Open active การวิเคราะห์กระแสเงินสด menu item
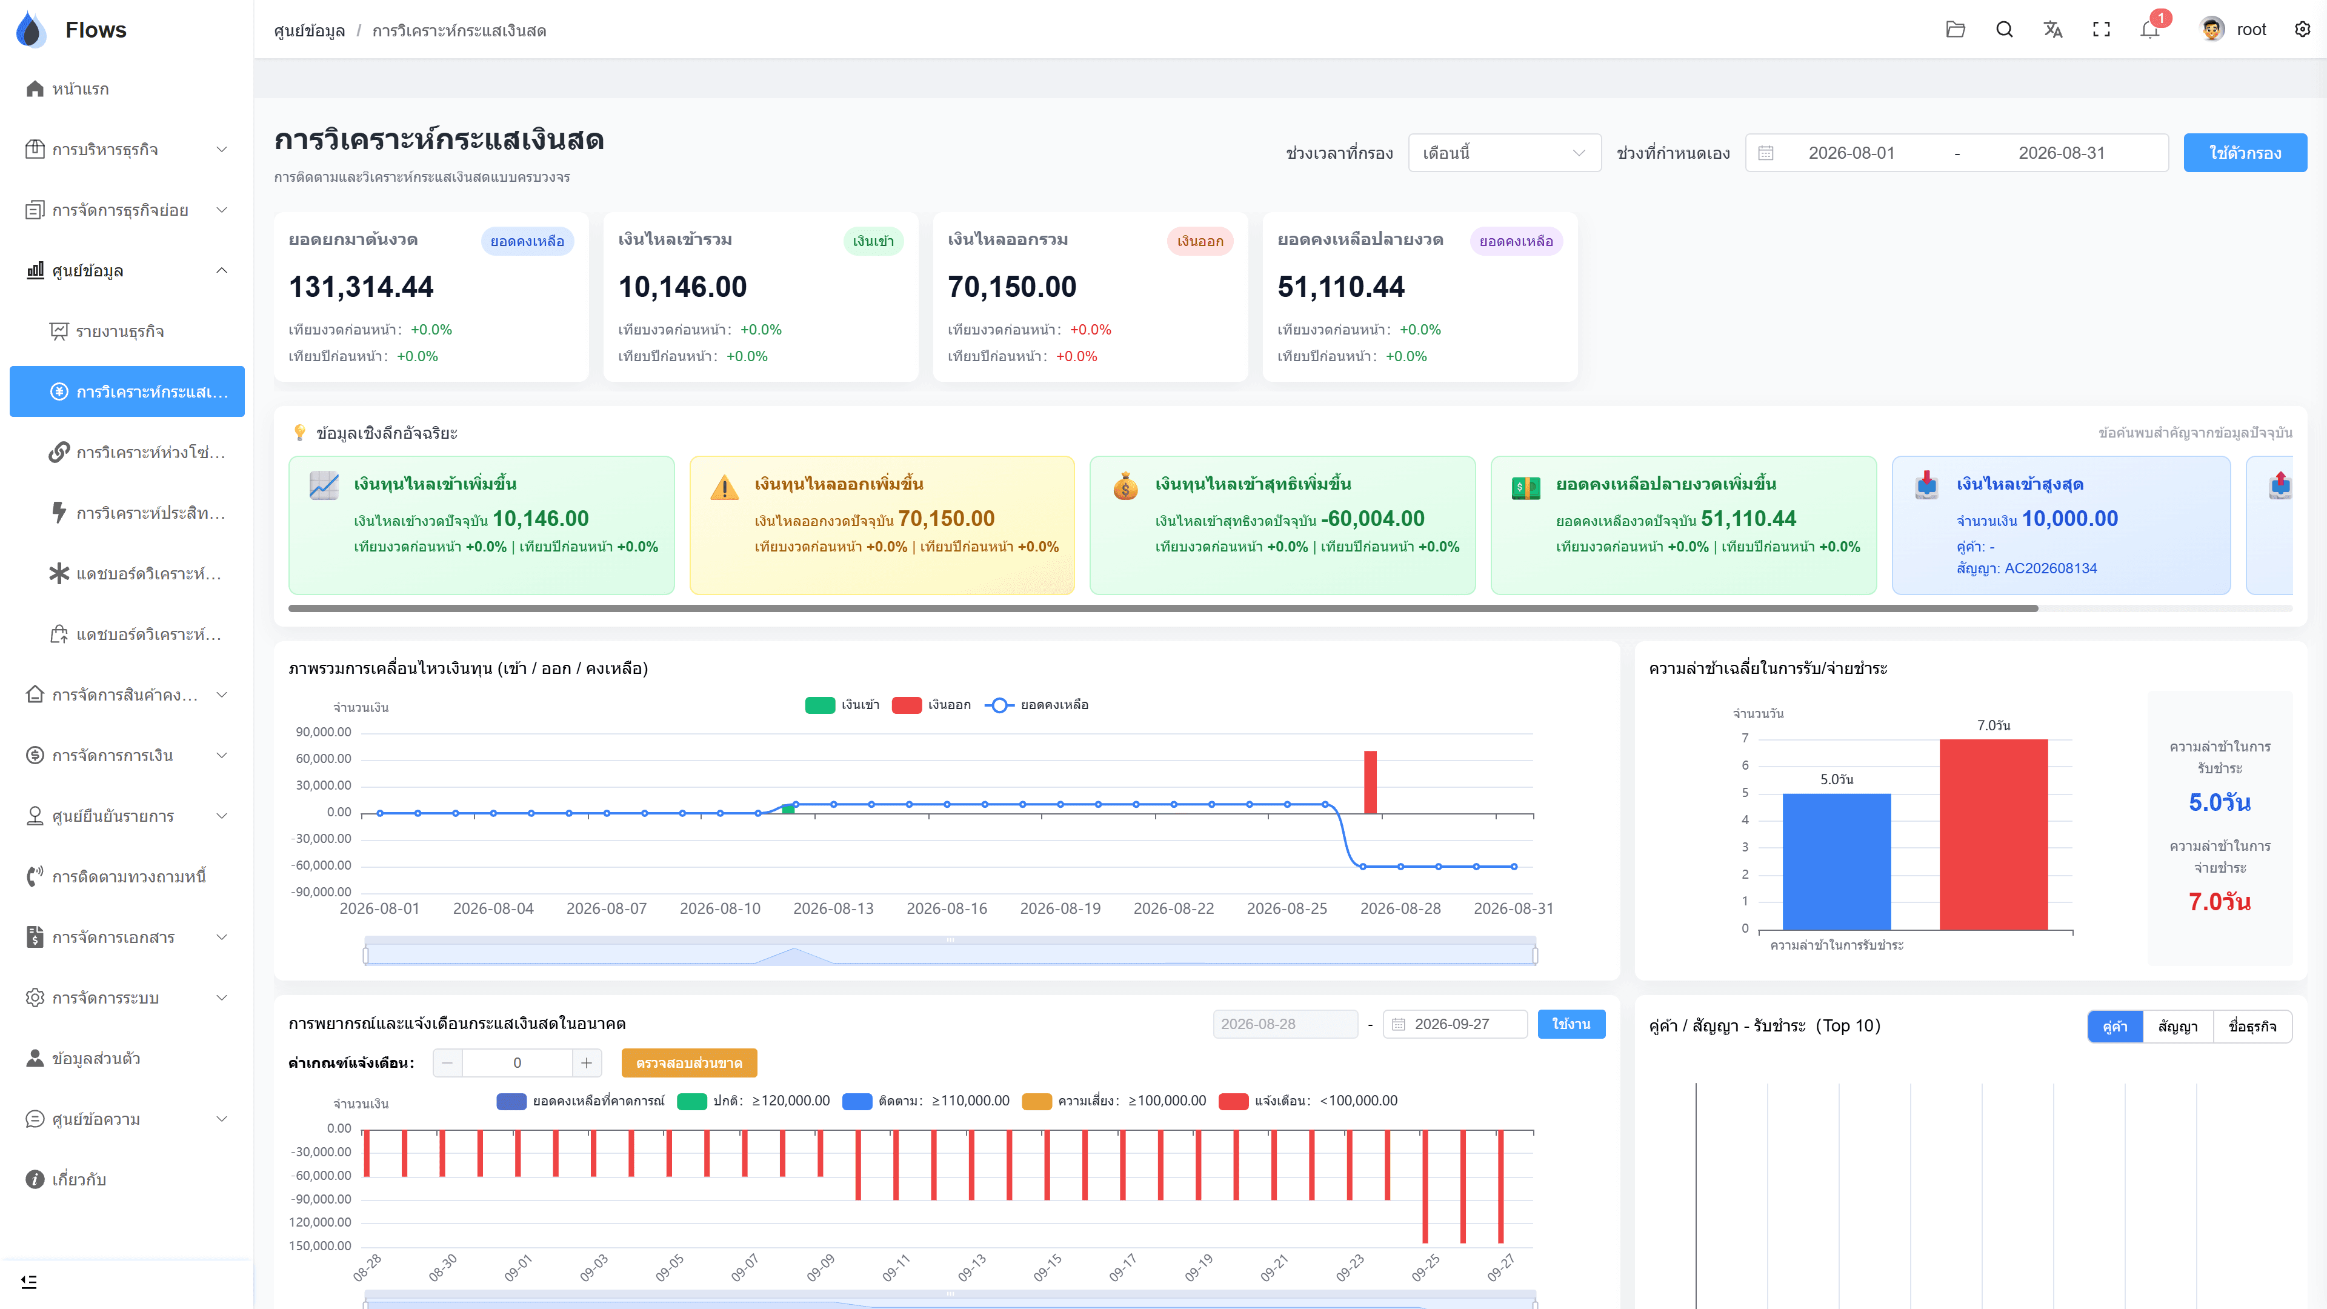Image resolution: width=2327 pixels, height=1309 pixels. (127, 391)
